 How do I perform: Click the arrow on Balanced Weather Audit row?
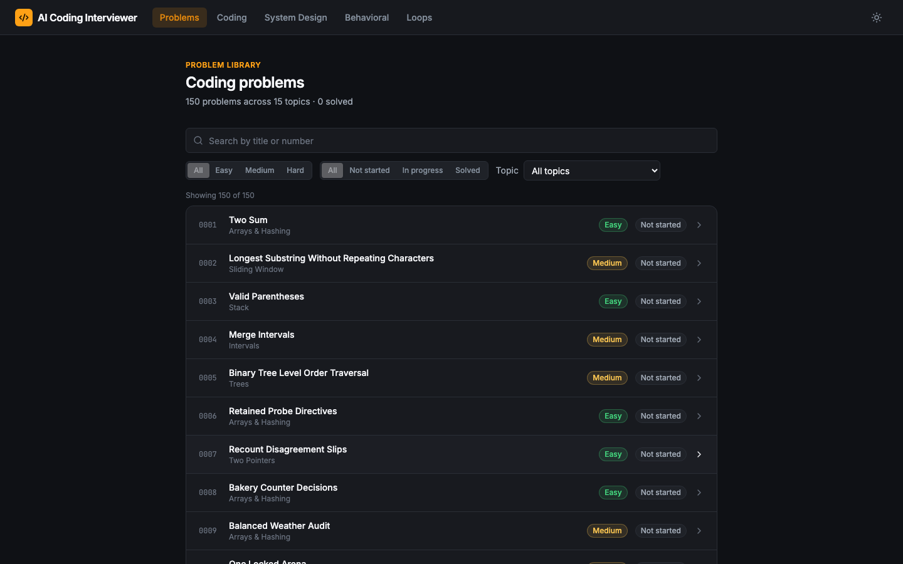click(699, 531)
